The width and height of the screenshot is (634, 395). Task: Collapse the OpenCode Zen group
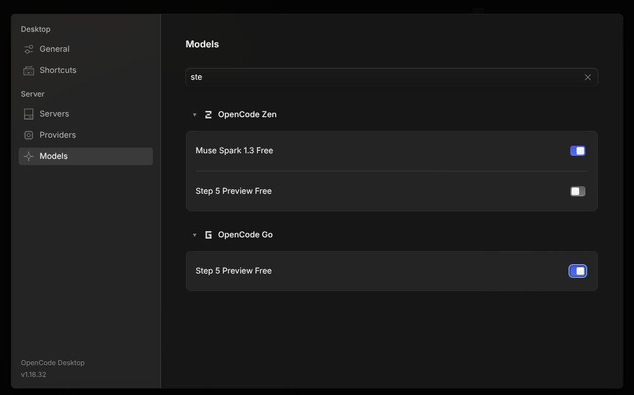click(x=195, y=115)
